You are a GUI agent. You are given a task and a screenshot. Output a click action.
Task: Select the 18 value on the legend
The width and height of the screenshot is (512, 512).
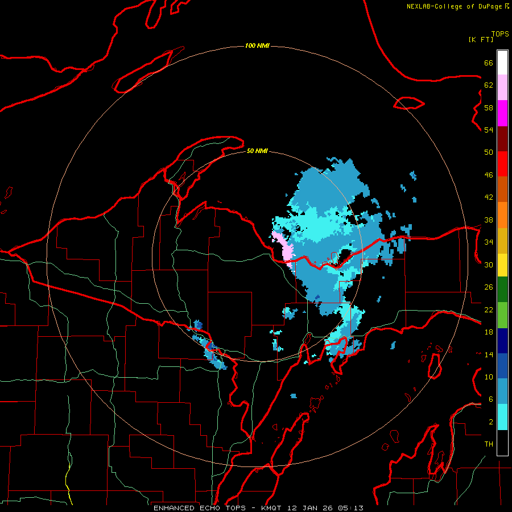pyautogui.click(x=489, y=332)
